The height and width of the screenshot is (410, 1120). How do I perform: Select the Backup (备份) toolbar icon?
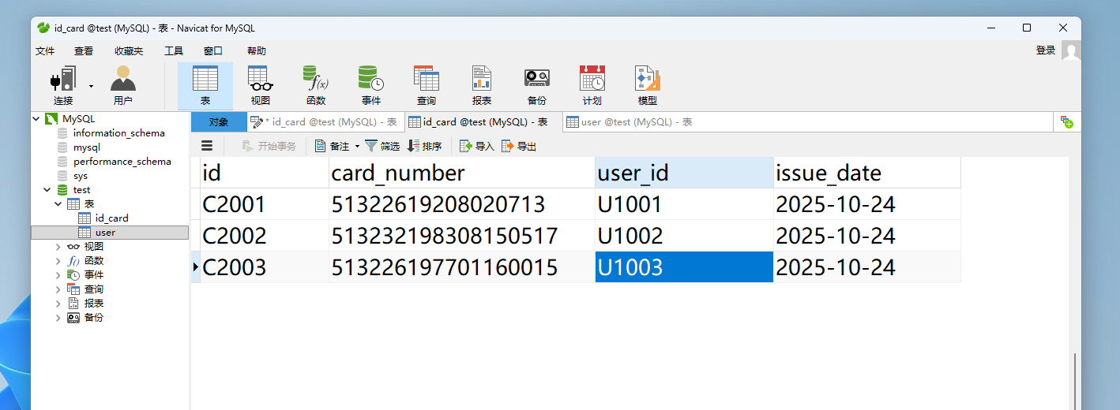(537, 86)
